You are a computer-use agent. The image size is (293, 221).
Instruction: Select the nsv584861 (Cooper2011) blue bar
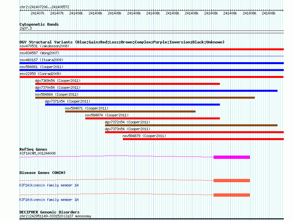click(151, 70)
